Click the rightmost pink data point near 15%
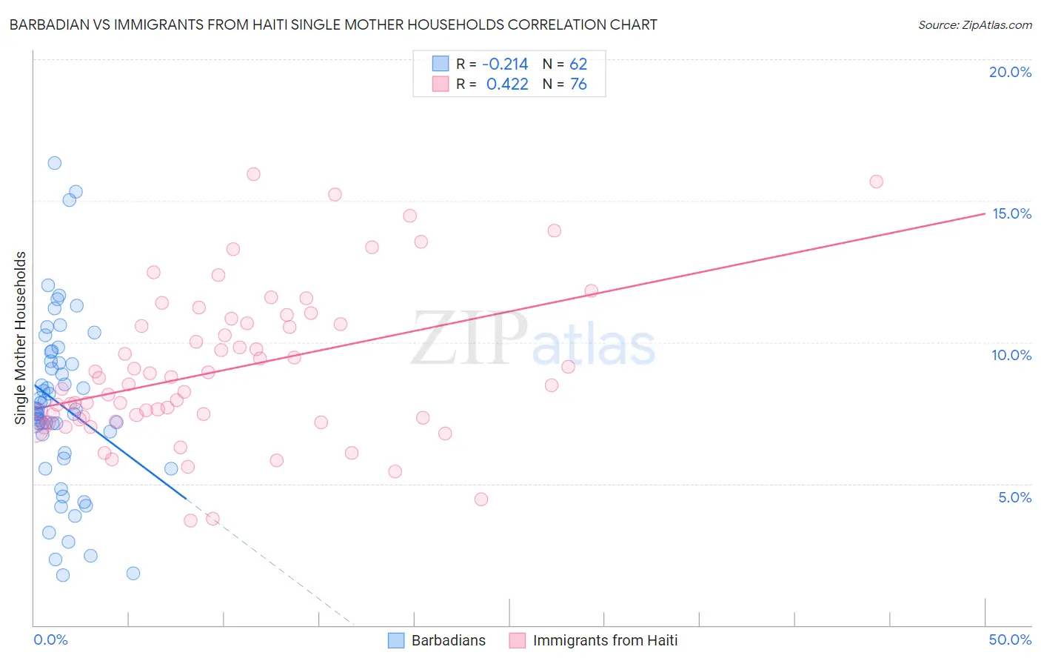This screenshot has height=661, width=1041. [876, 182]
